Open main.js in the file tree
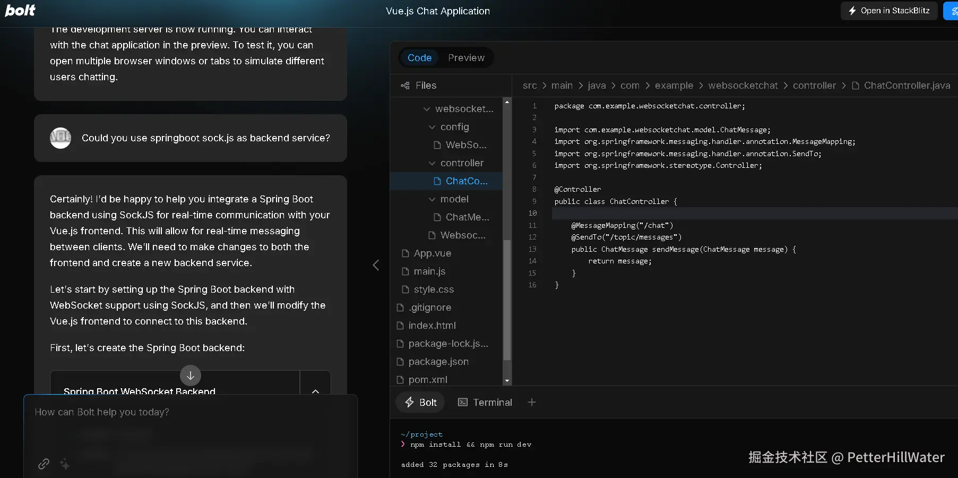The image size is (958, 478). pyautogui.click(x=424, y=271)
